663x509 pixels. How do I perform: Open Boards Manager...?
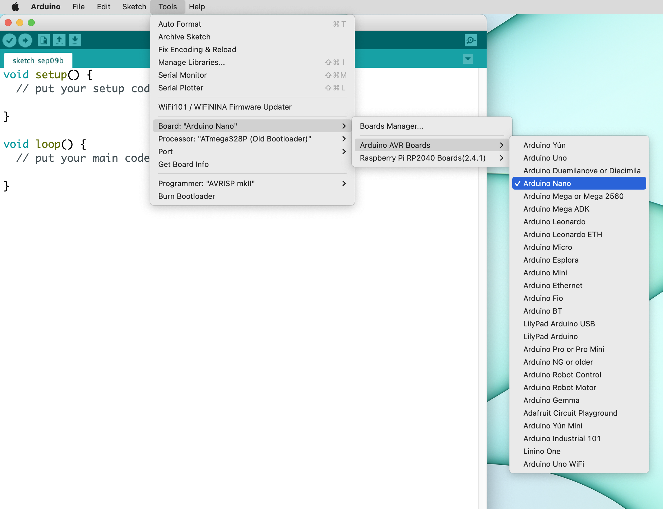point(432,126)
